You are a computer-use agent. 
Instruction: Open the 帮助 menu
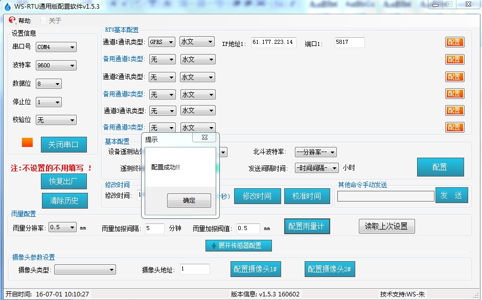click(x=19, y=20)
